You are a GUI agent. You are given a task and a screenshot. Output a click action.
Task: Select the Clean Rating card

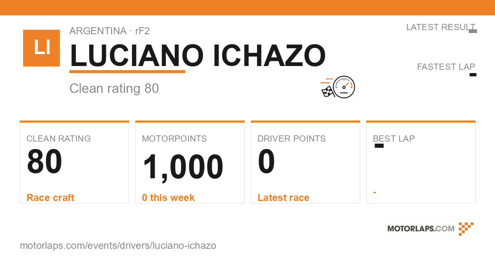click(x=74, y=162)
